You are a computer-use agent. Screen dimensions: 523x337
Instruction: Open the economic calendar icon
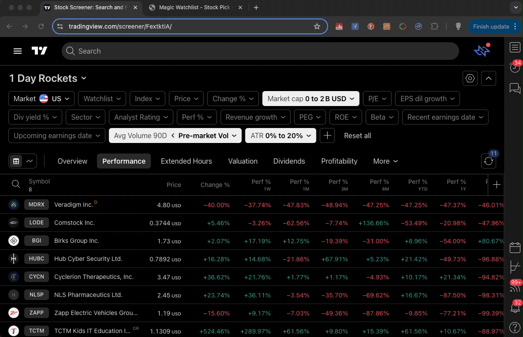point(515,247)
